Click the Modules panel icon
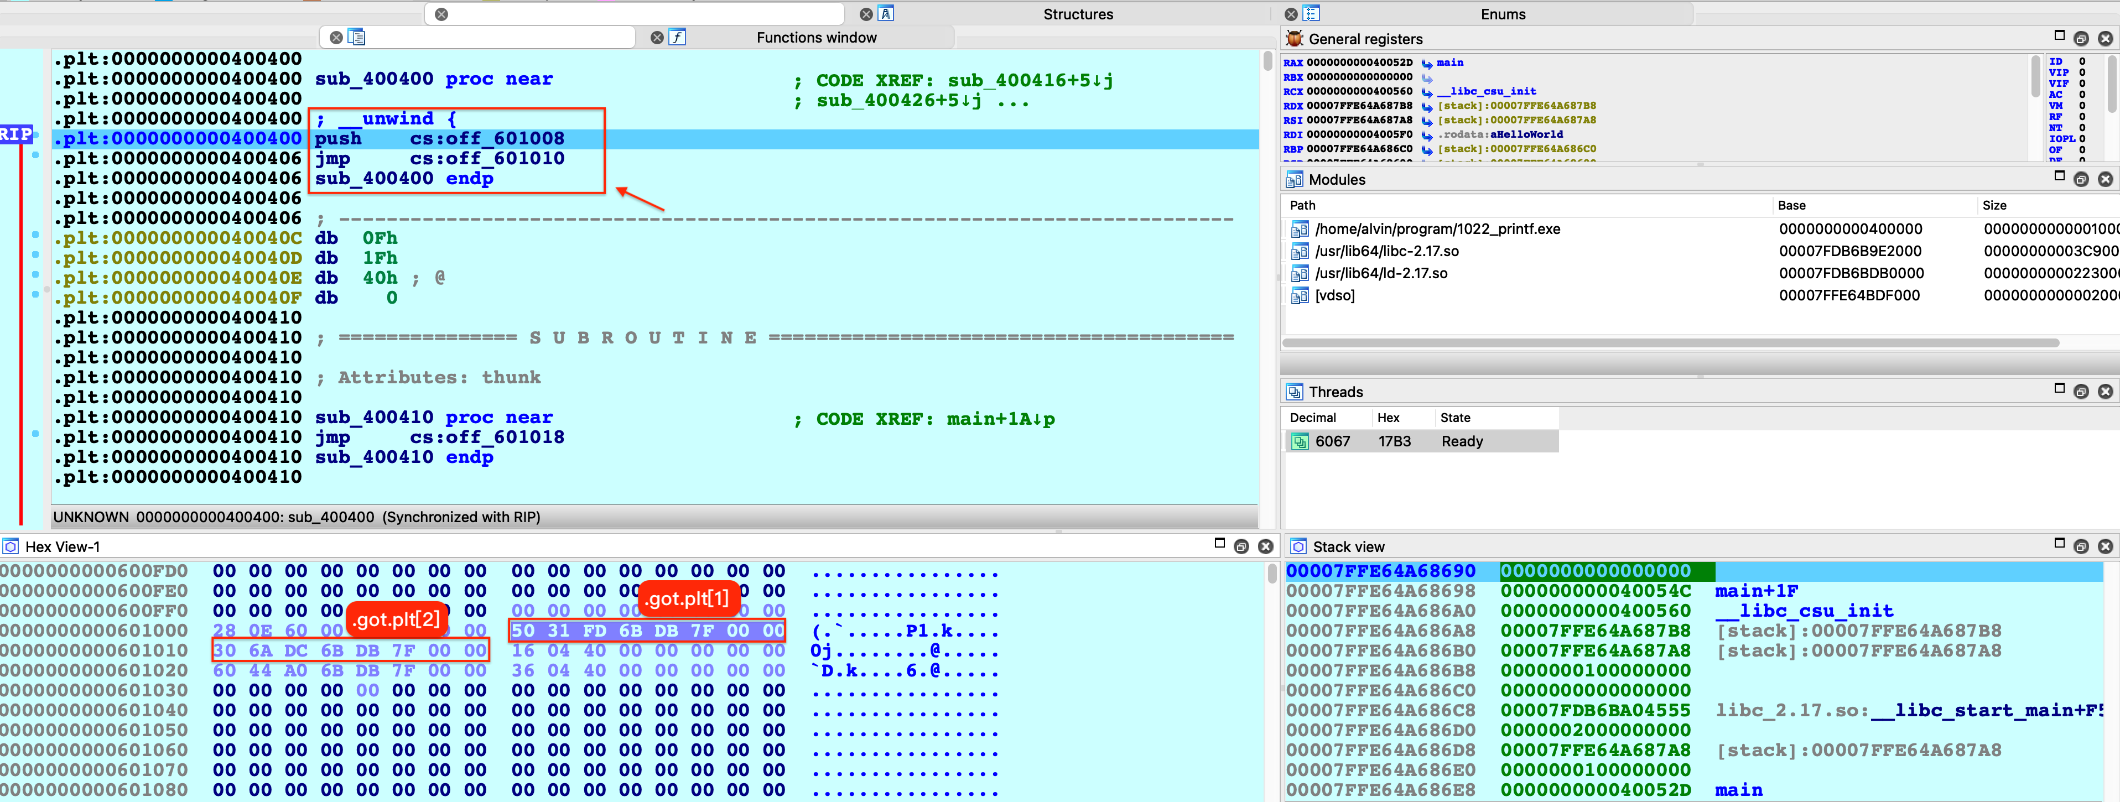 coord(1295,179)
